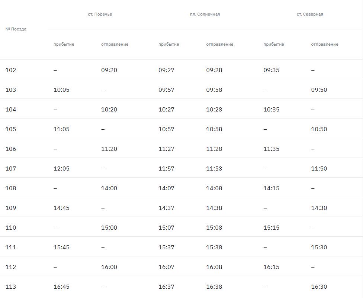Select departure time 09:20 for train 102
This screenshot has width=363, height=298.
pos(109,70)
